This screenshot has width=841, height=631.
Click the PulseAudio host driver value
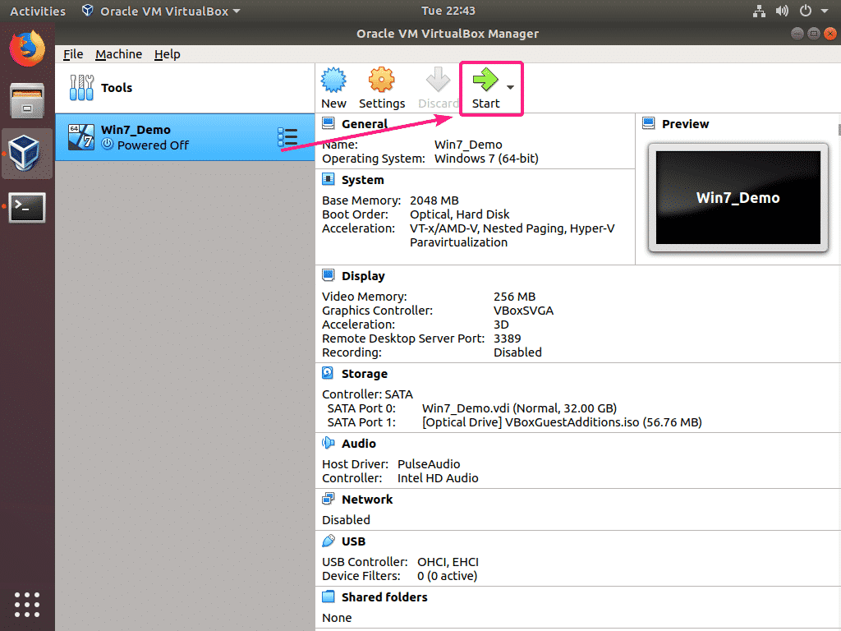point(429,464)
